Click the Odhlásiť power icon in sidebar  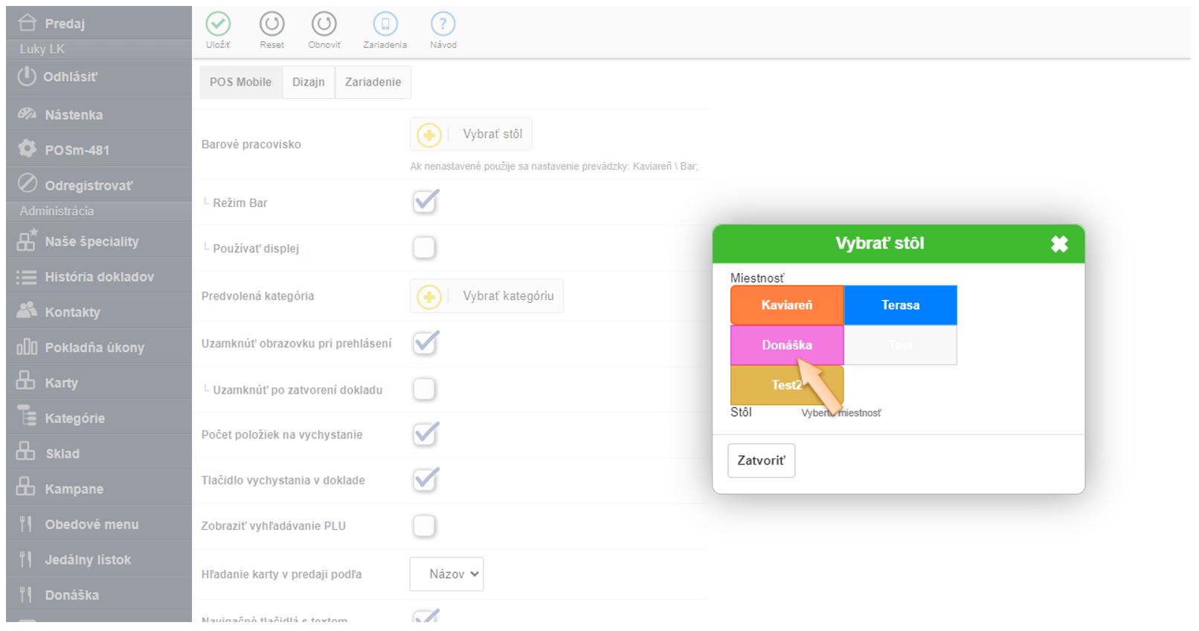click(x=27, y=77)
